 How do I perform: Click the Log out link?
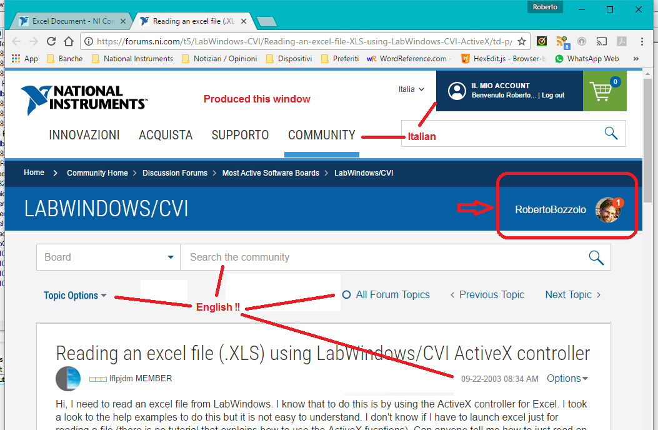point(553,96)
